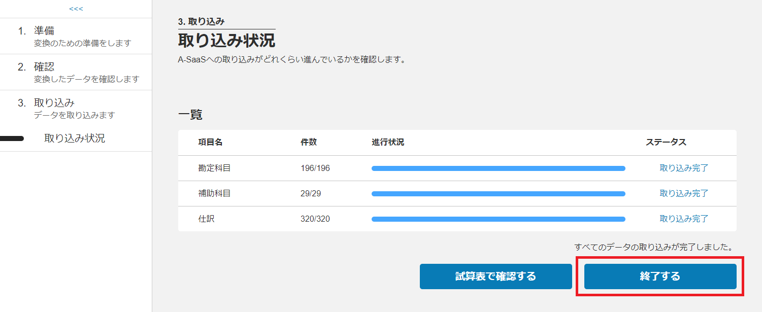Click 変換のための準備をします description text
This screenshot has width=762, height=312.
82,43
